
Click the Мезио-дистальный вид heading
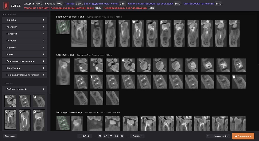(69, 112)
